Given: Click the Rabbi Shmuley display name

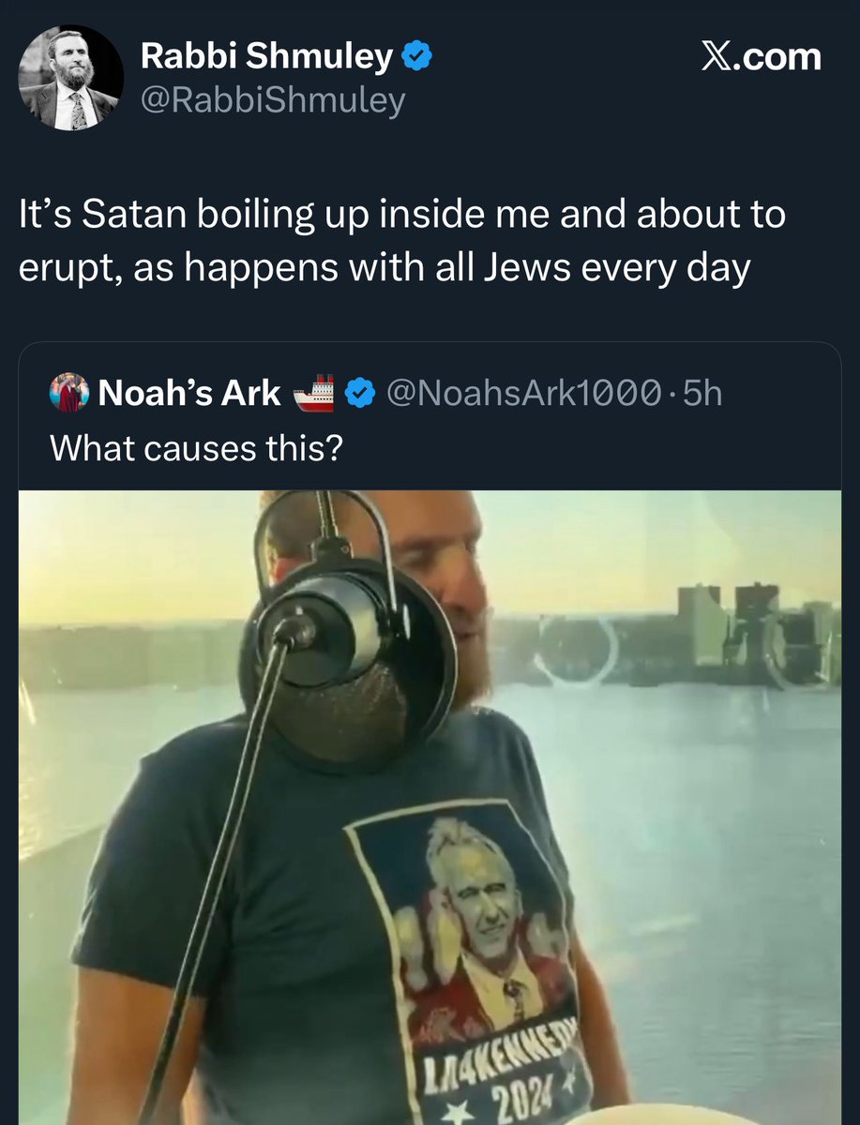Looking at the screenshot, I should point(265,58).
